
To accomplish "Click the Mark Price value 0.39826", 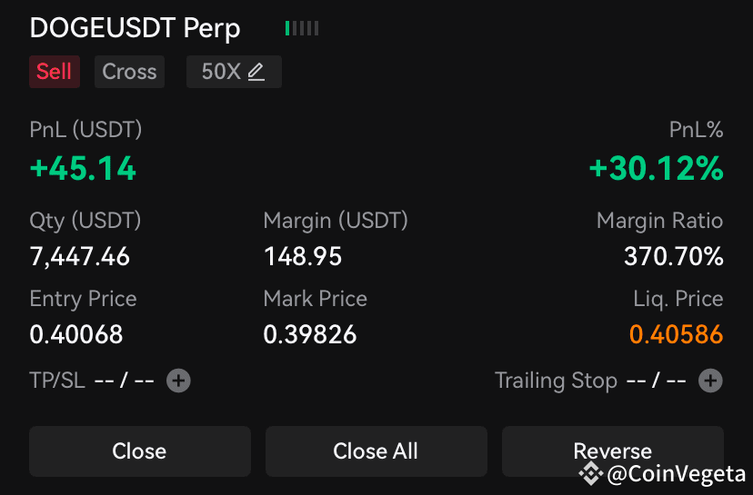I will point(310,334).
